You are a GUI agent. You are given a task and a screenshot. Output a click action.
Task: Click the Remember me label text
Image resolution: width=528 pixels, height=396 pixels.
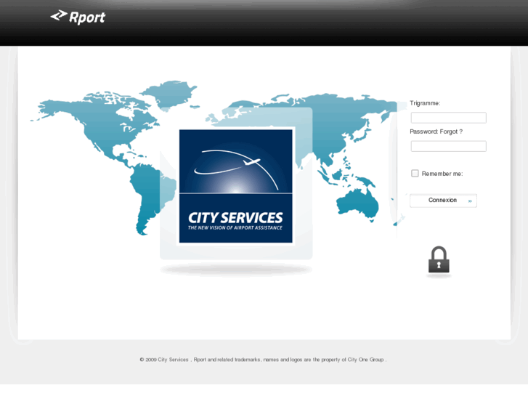442,174
